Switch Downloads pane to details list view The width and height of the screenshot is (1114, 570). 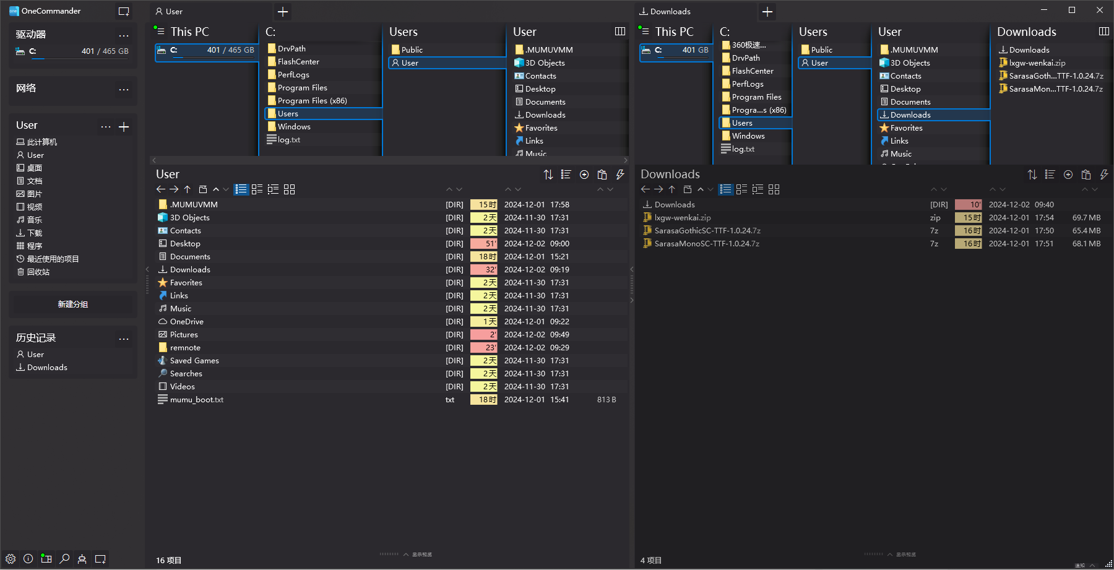pos(726,189)
